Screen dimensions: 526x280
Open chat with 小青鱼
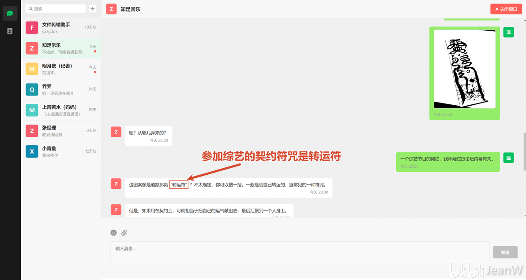(61, 151)
